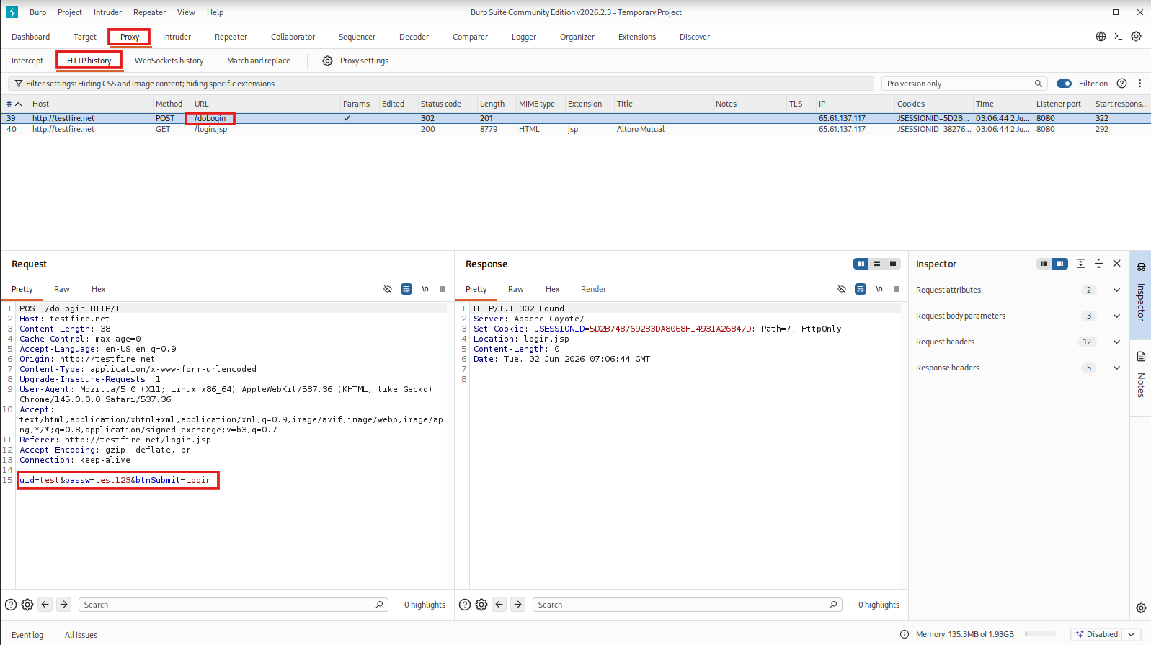Click the Burp Suite logo icon
This screenshot has width=1151, height=645.
click(12, 12)
